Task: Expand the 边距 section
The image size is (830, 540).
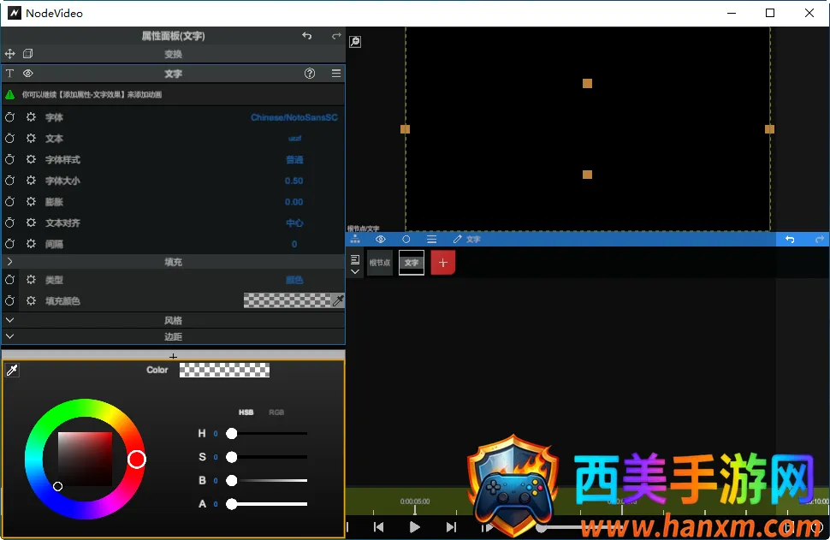Action: coord(9,336)
